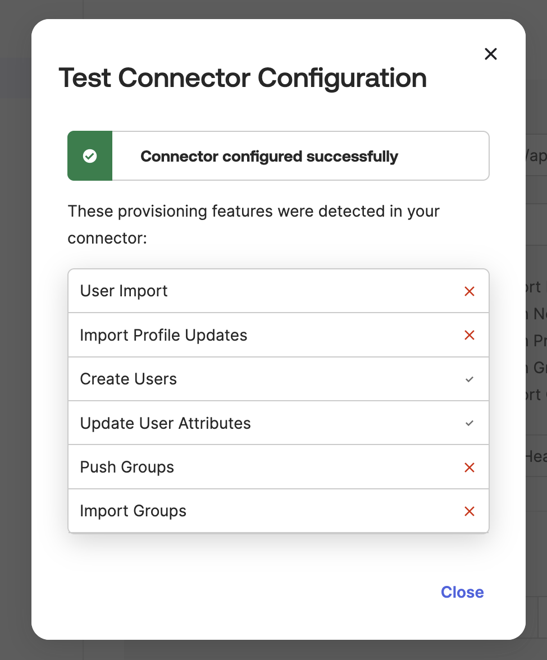This screenshot has height=660, width=547.
Task: Click the red X beside Import Groups
Action: [x=469, y=511]
